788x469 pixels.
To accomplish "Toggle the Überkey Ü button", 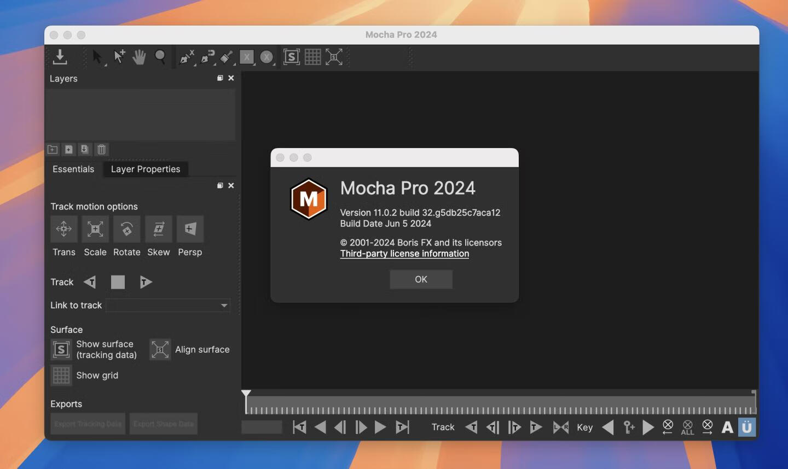I will pyautogui.click(x=747, y=427).
